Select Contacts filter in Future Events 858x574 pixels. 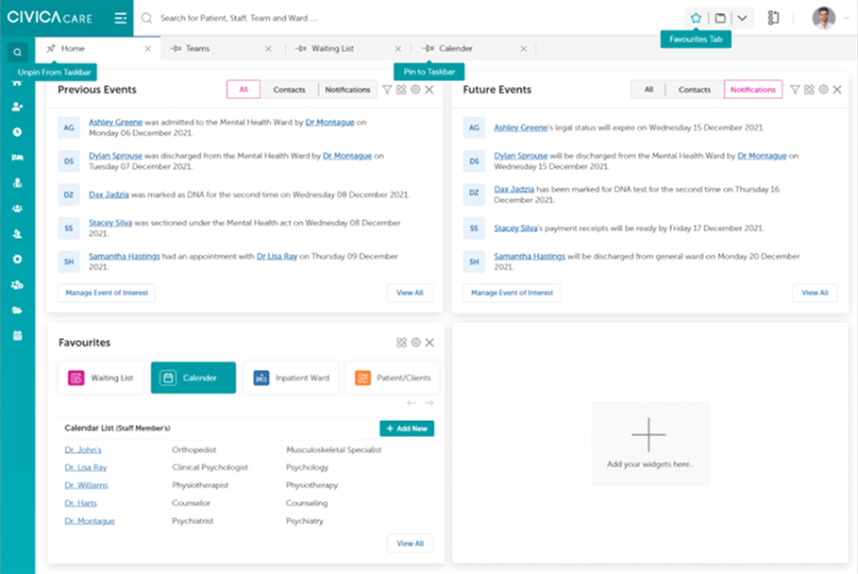click(x=695, y=90)
